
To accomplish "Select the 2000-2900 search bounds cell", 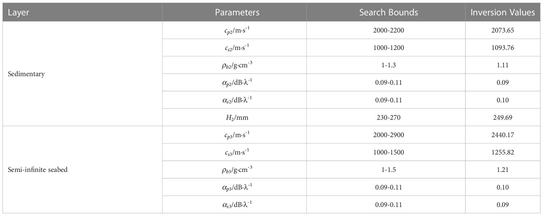I will pyautogui.click(x=386, y=135).
